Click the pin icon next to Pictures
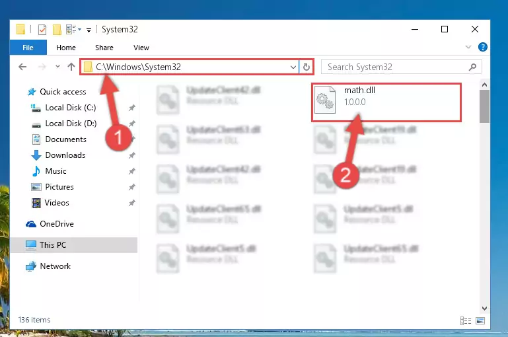The height and width of the screenshot is (337, 508). [x=131, y=187]
